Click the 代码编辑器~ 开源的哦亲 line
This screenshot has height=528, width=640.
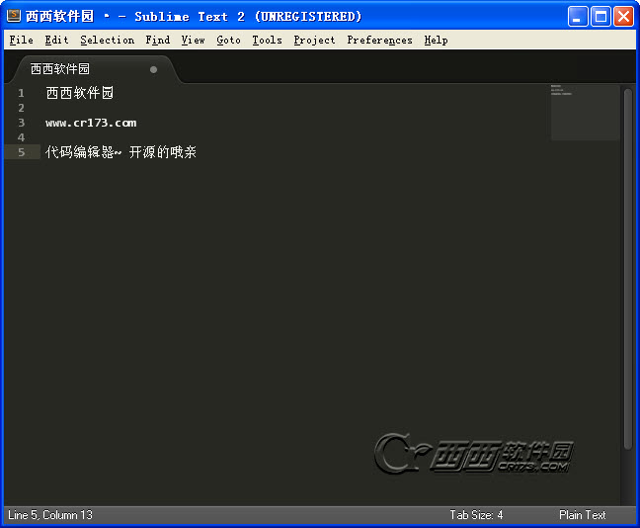[x=120, y=152]
